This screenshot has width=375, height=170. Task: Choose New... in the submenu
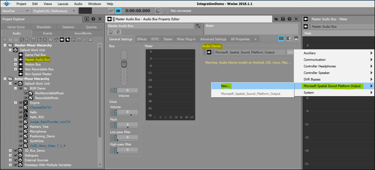pos(252,86)
